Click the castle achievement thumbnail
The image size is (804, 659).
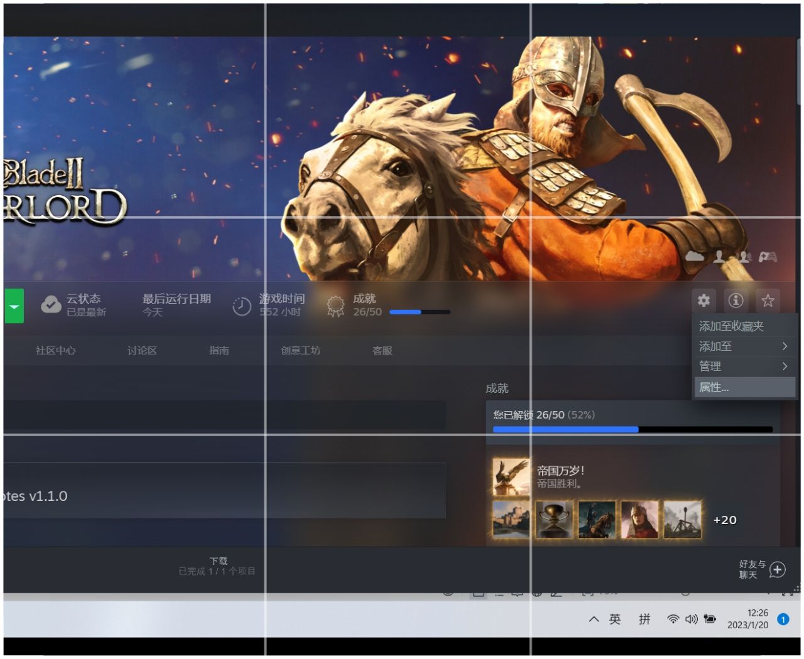(x=511, y=520)
